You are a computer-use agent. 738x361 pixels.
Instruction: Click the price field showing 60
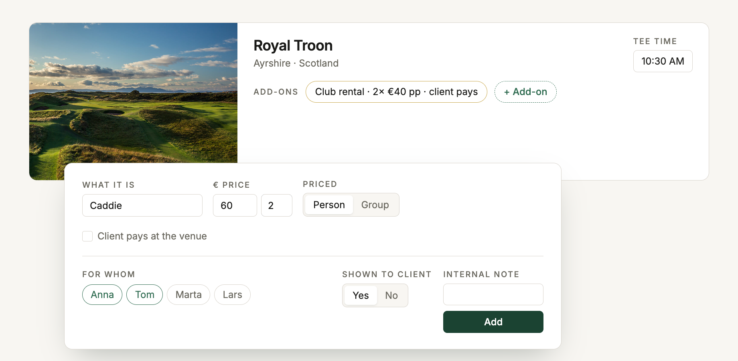[235, 205]
